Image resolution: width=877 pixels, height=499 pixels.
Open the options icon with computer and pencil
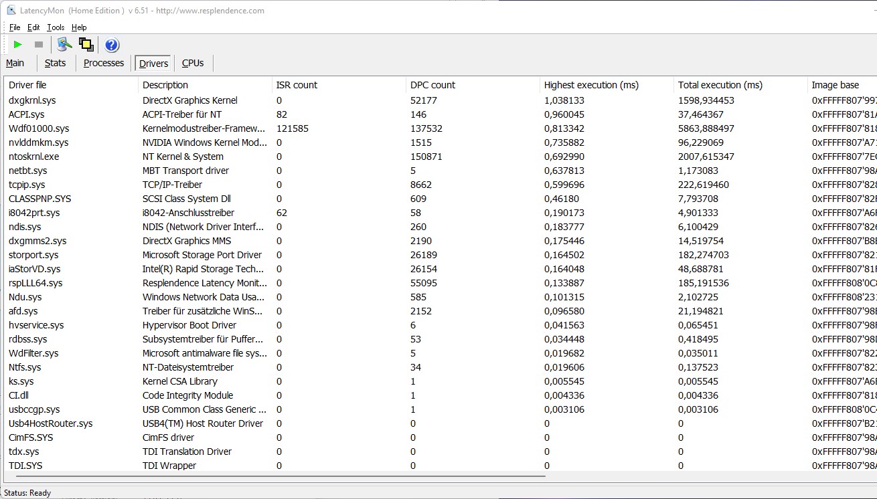pos(64,45)
